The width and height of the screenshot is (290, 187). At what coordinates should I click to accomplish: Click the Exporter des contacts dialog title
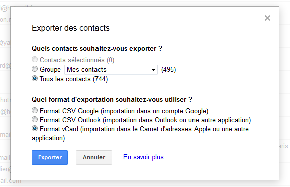(x=70, y=28)
